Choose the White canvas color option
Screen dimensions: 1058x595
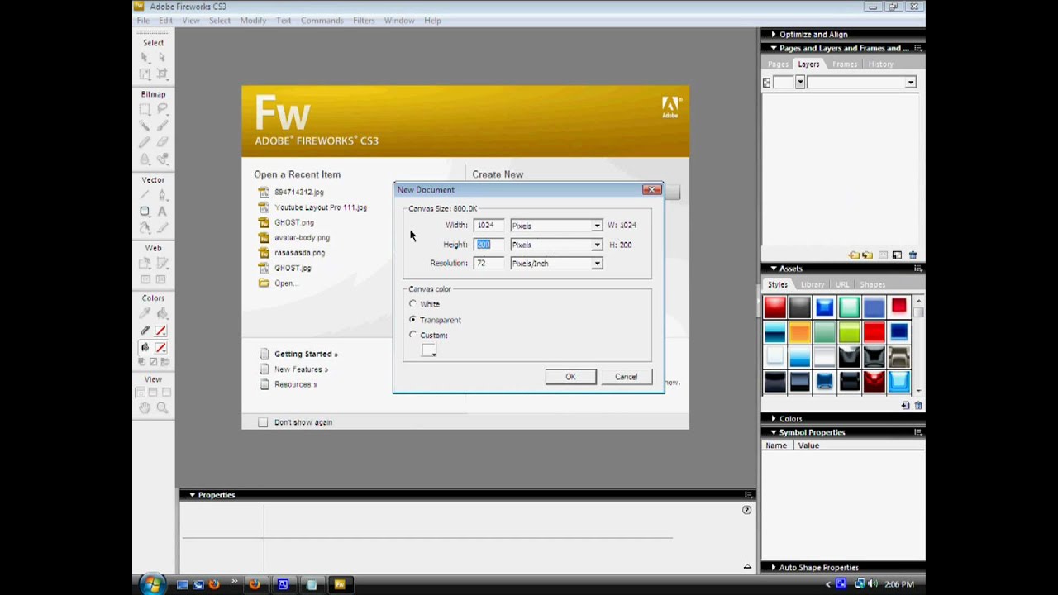pyautogui.click(x=412, y=304)
